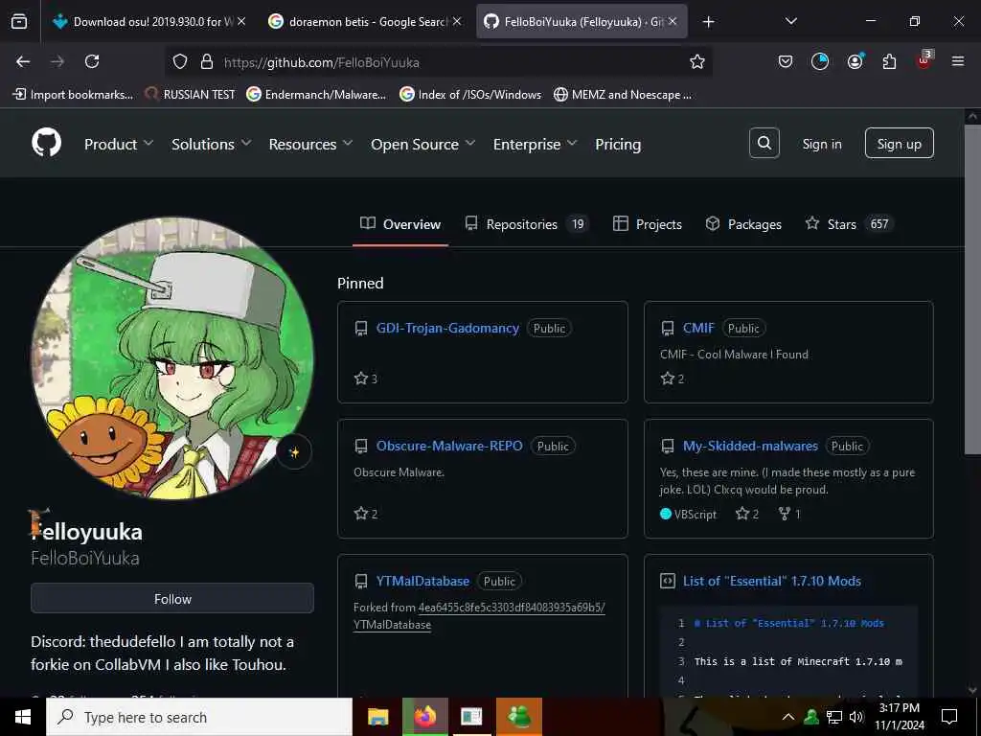Bookmark this page with the star icon
981x736 pixels.
point(697,61)
